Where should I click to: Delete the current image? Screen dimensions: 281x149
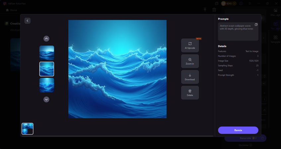click(190, 93)
